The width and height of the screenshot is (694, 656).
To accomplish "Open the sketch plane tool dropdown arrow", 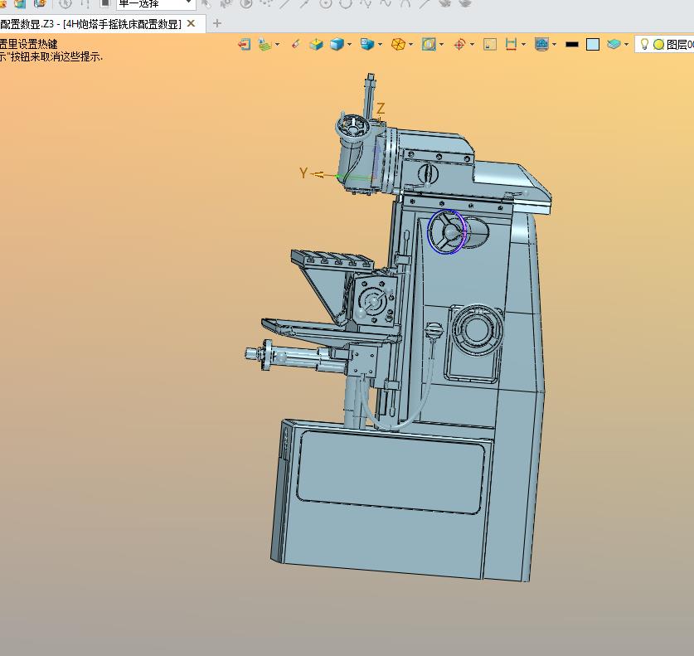I will point(278,44).
